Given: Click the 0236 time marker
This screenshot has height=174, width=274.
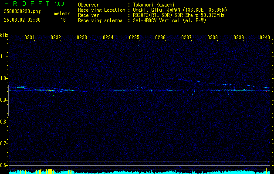Looking at the screenshot, I should tap(160, 37).
